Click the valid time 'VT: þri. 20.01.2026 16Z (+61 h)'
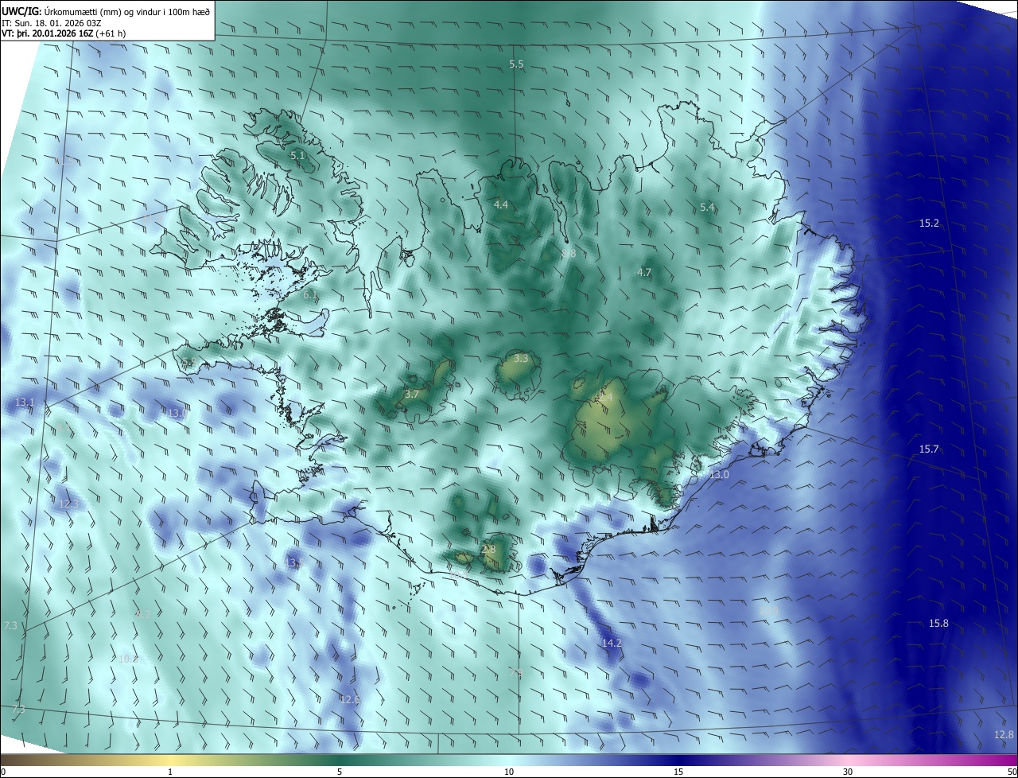The width and height of the screenshot is (1018, 778). pos(64,33)
